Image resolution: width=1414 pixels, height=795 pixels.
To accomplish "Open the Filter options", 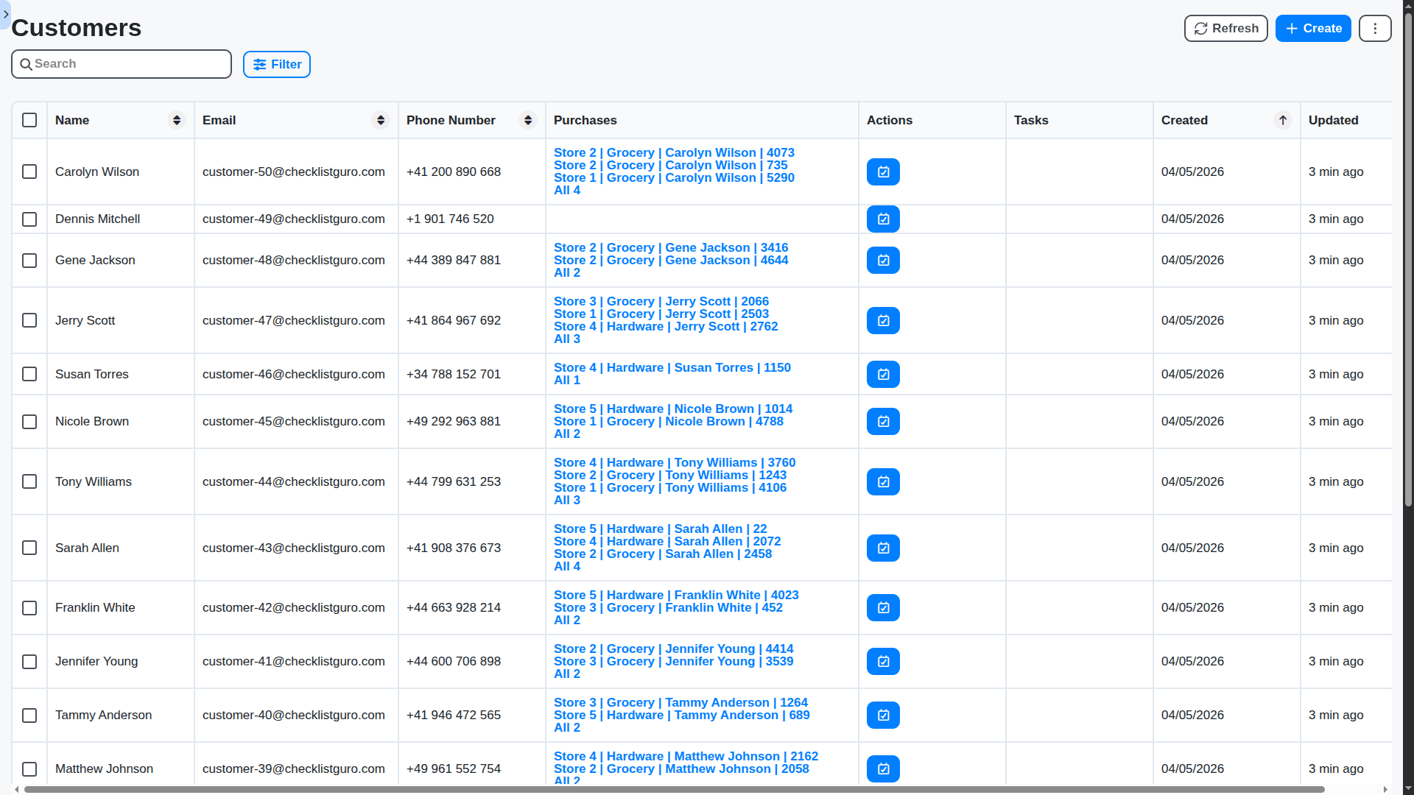I will click(277, 64).
